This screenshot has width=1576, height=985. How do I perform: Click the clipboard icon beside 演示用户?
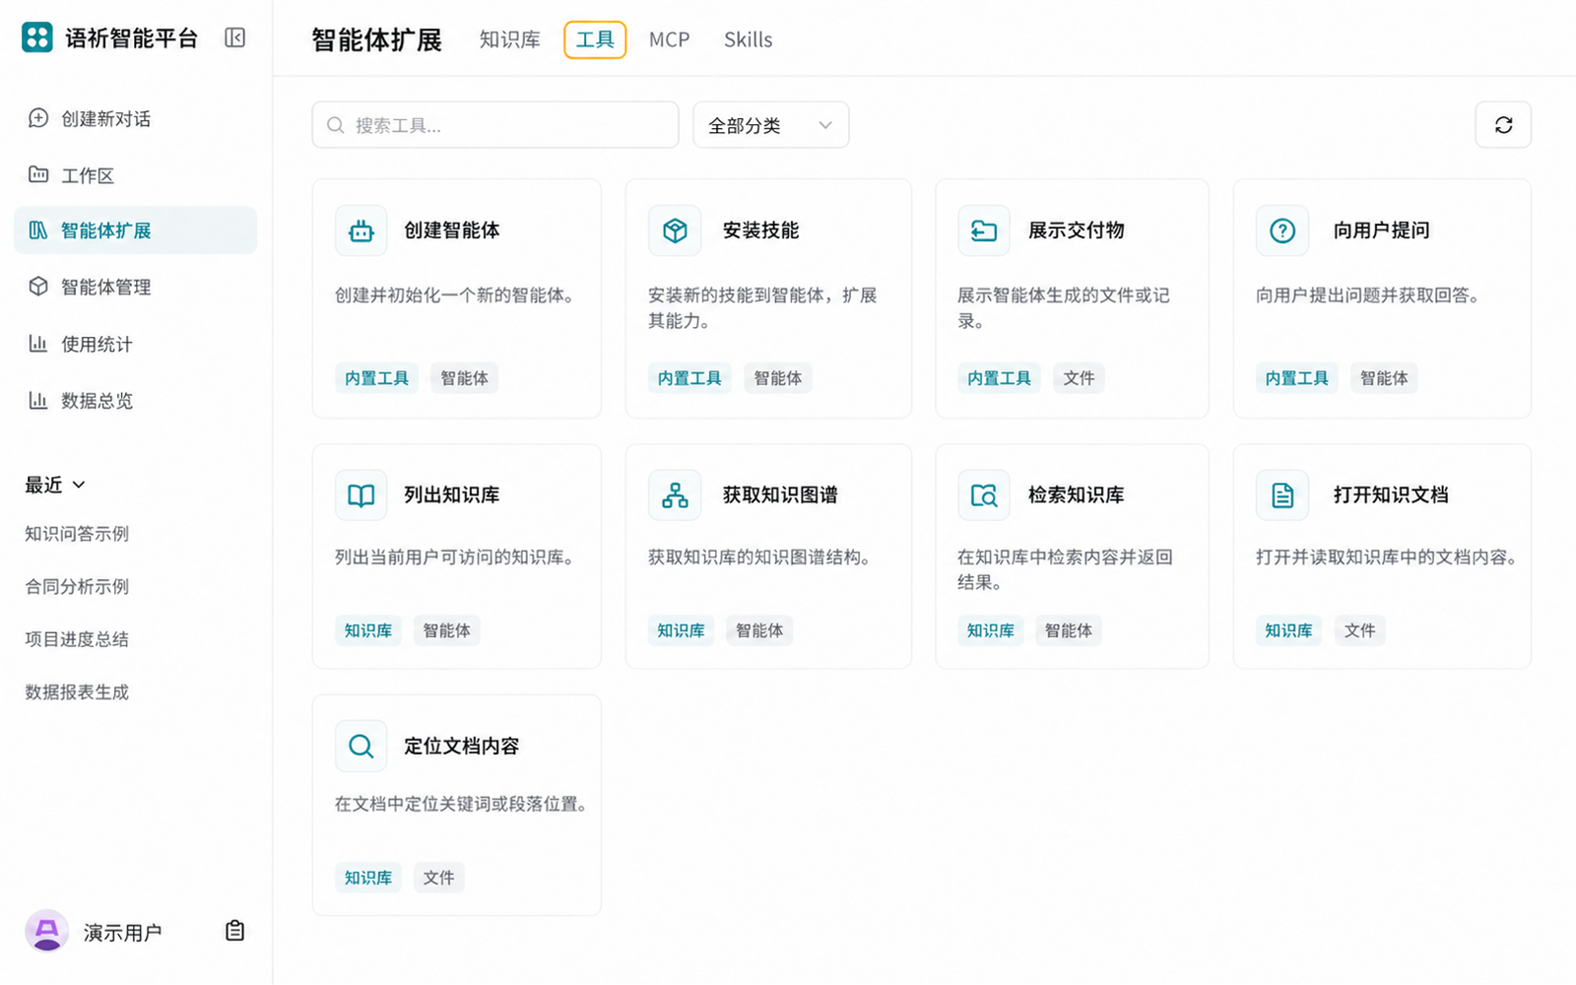pyautogui.click(x=234, y=931)
